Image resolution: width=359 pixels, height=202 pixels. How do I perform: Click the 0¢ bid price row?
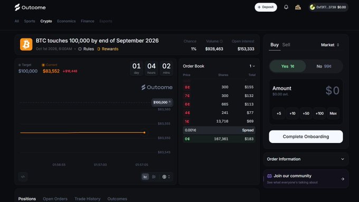tap(219, 139)
